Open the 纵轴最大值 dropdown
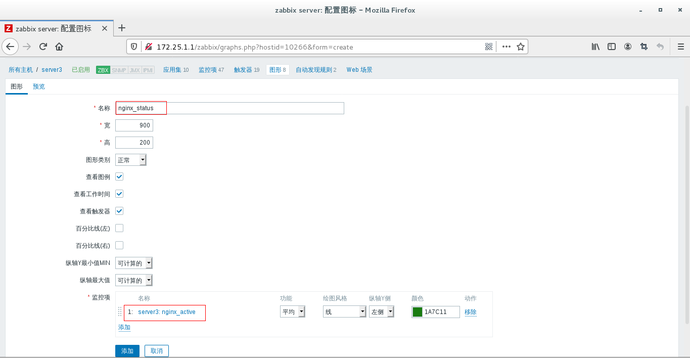 [x=134, y=280]
